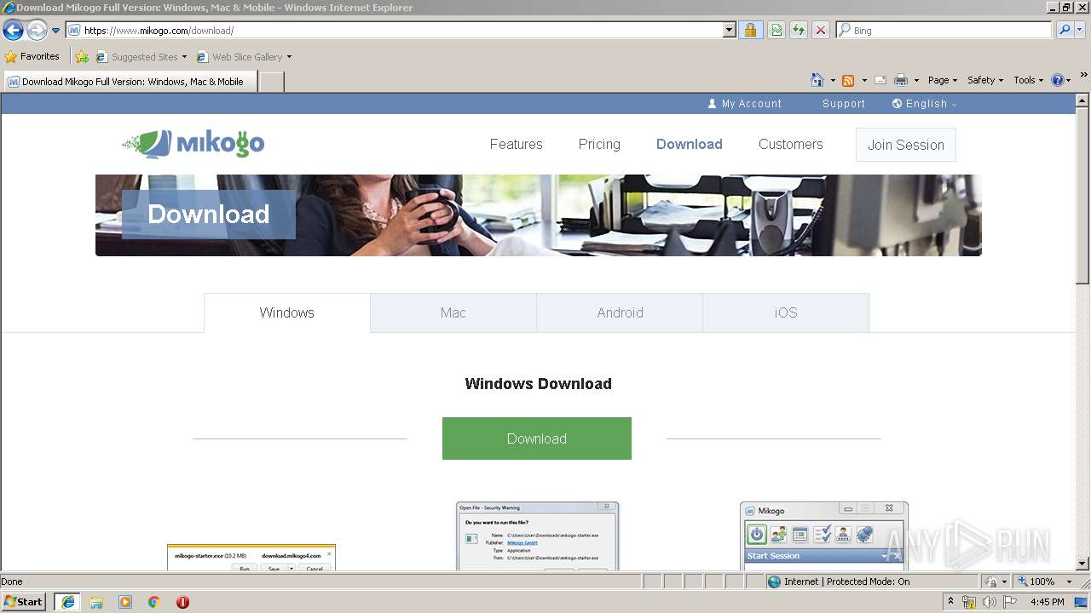Open Download nav item
The width and height of the screenshot is (1091, 613).
(x=690, y=145)
